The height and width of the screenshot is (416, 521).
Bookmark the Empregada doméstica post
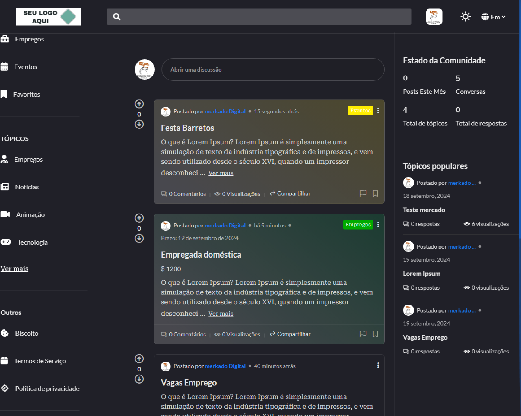click(375, 334)
